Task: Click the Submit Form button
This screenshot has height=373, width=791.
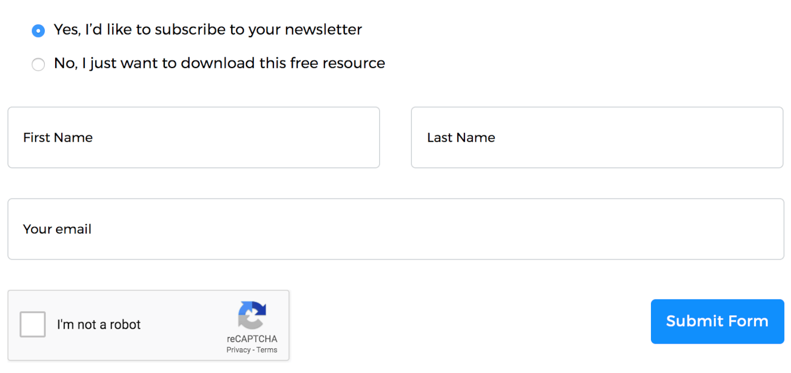Action: point(717,321)
